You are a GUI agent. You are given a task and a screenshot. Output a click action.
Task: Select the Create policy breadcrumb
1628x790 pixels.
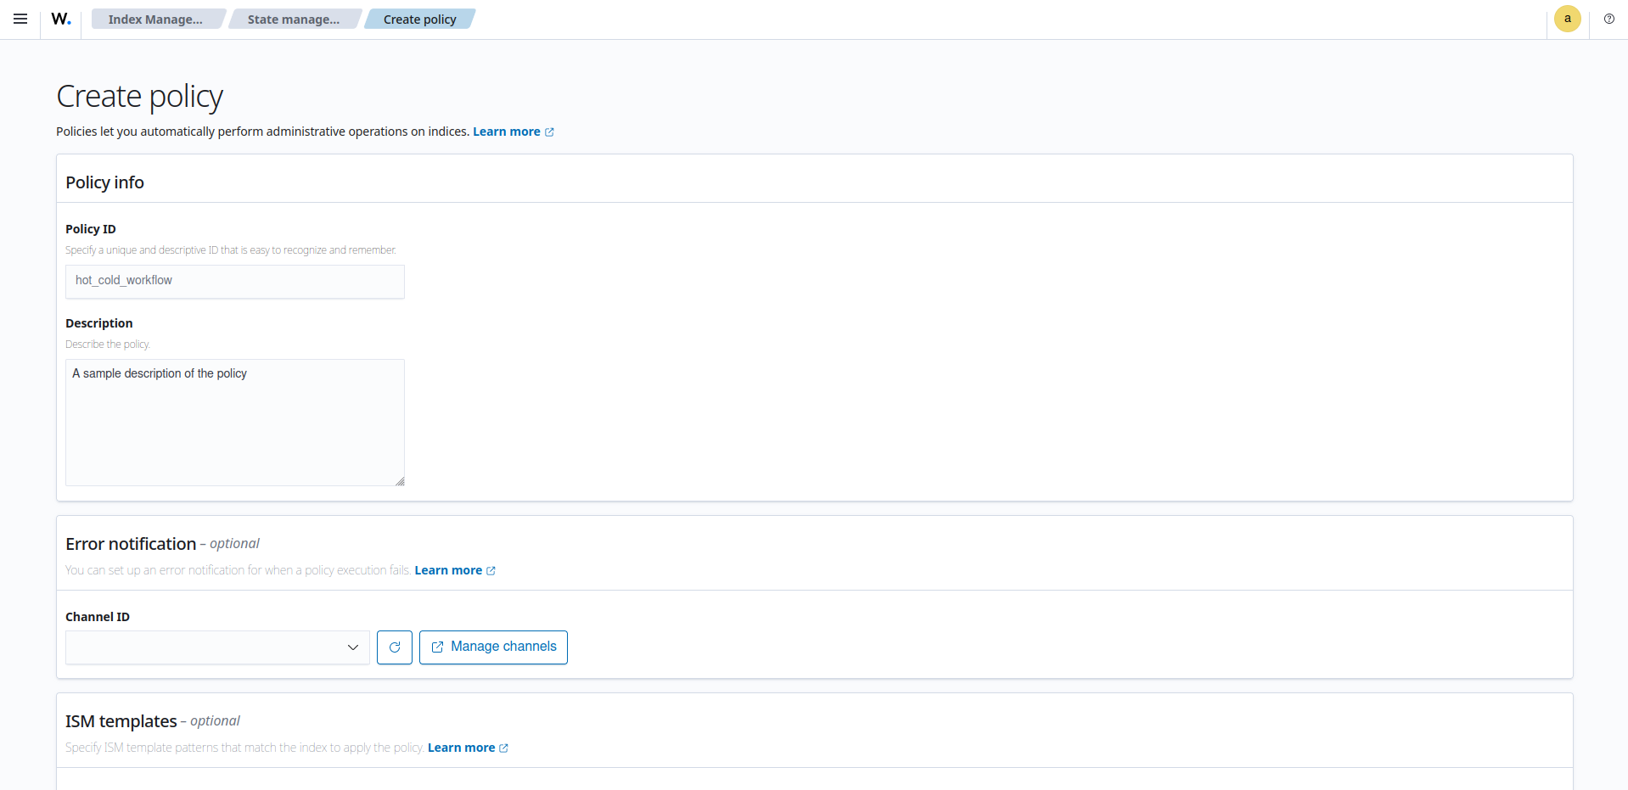pyautogui.click(x=419, y=20)
